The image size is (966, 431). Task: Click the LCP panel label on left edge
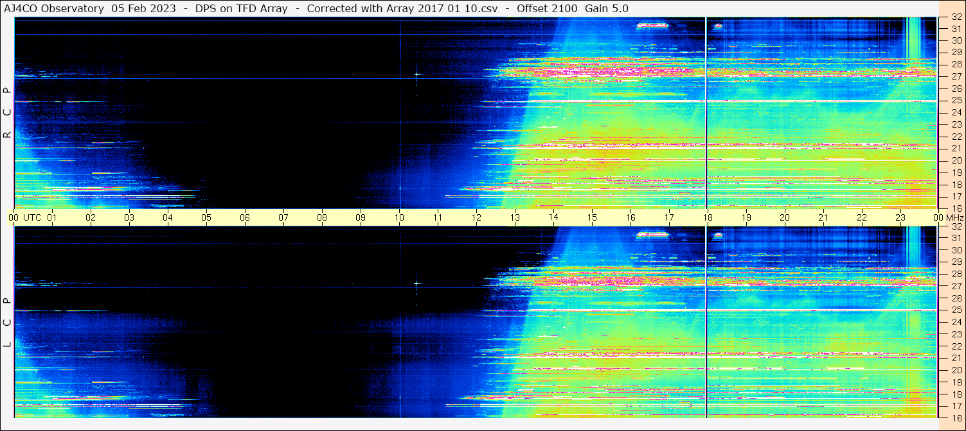(7, 323)
